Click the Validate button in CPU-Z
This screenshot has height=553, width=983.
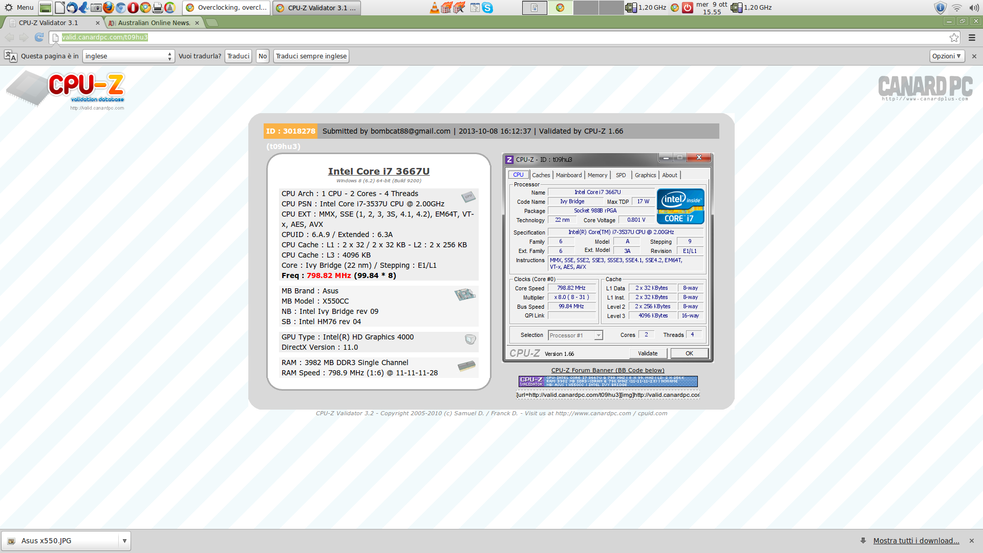tap(648, 353)
